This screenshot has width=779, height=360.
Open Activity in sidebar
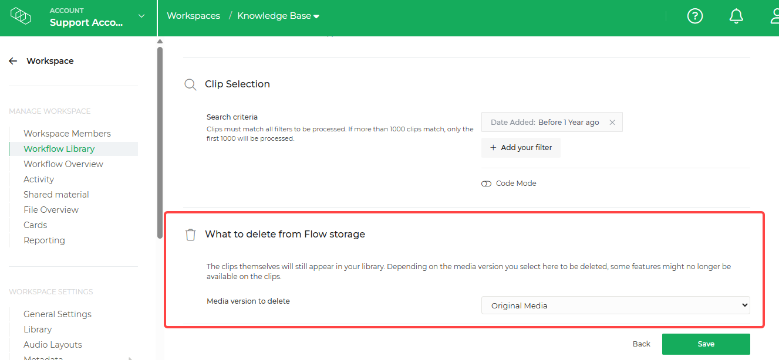coord(39,179)
